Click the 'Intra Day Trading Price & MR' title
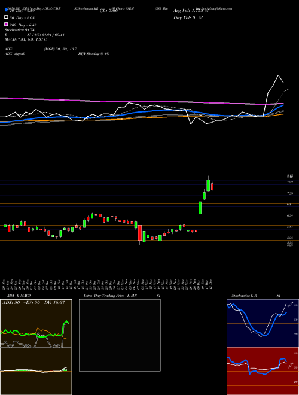Viewport: 299px width, 395px height. click(110, 296)
